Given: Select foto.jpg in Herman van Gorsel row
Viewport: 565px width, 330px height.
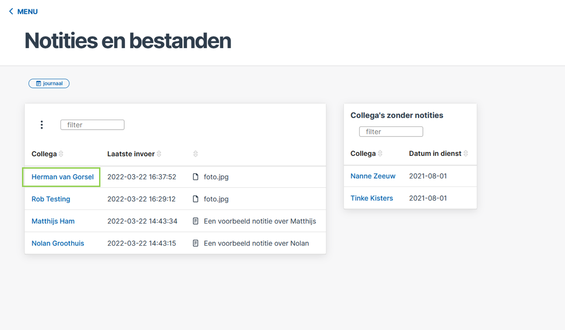Looking at the screenshot, I should click(x=216, y=177).
